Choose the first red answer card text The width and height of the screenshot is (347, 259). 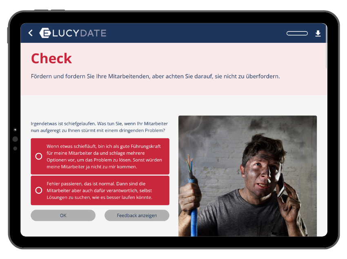(104, 156)
